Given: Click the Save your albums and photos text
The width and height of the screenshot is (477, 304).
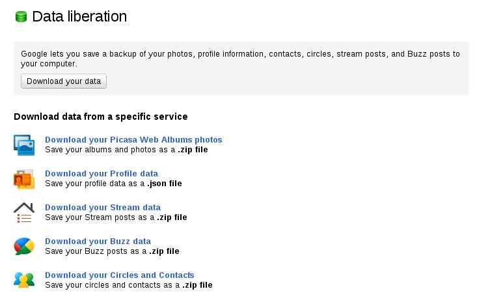Looking at the screenshot, I should click(126, 150).
